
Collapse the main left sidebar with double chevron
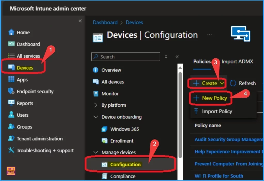[80, 21]
